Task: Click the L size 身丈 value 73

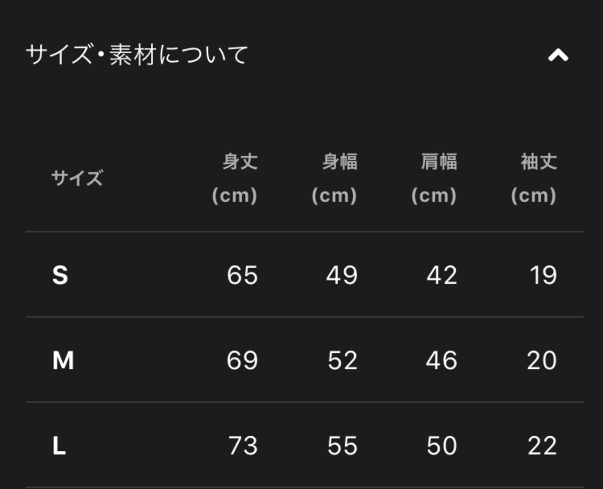Action: (243, 446)
